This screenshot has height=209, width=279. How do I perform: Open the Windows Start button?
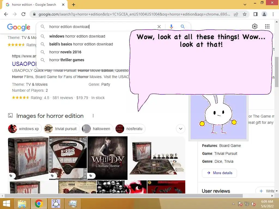(7, 204)
